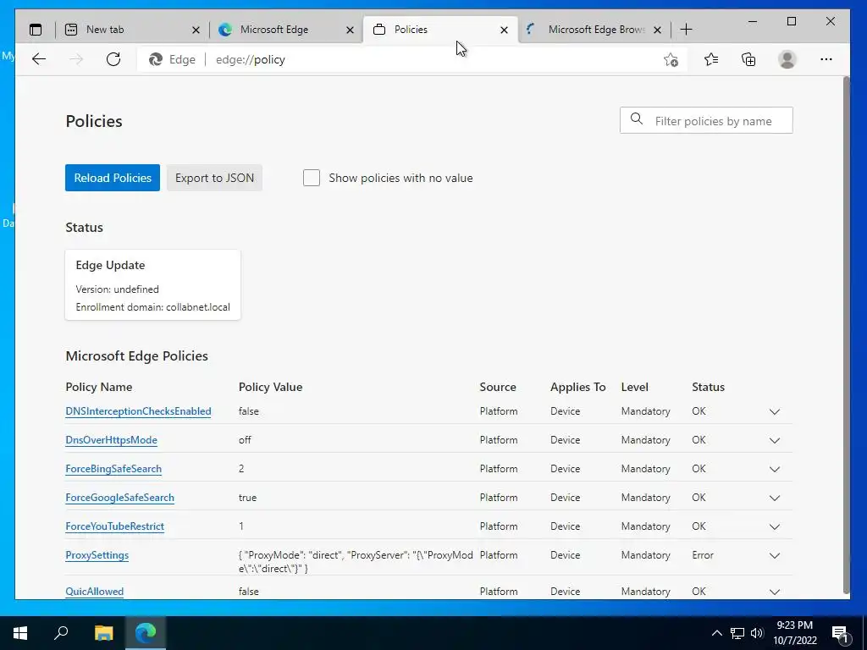Close the Microsoft Edge tab
This screenshot has height=650, width=867.
point(350,30)
